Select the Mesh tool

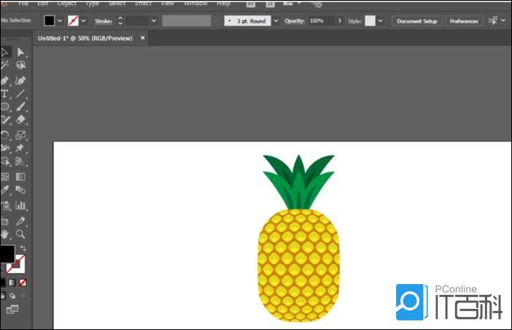(4, 177)
